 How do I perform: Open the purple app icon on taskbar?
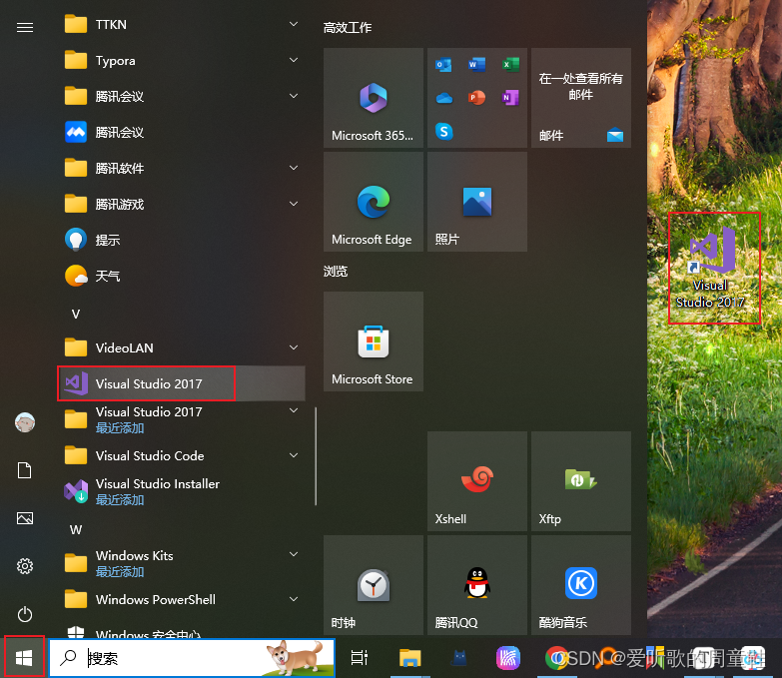coord(508,658)
